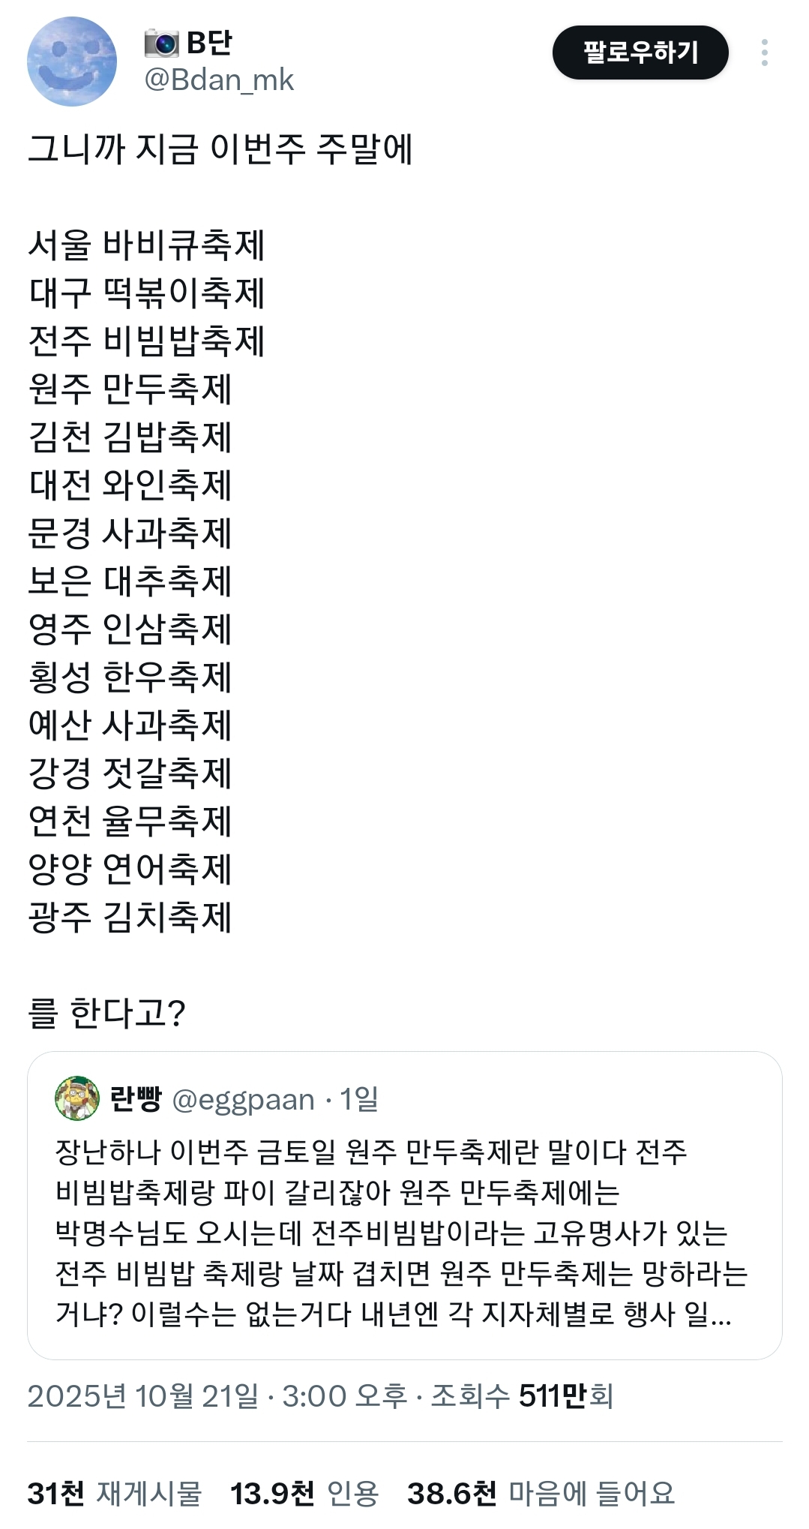View the 조회수 511만회 view count
The image size is (809, 1529).
[522, 1396]
